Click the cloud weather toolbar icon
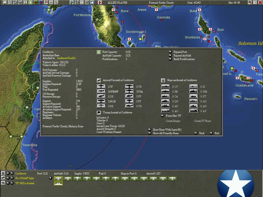This screenshot has height=197, width=263. (x=92, y=3)
